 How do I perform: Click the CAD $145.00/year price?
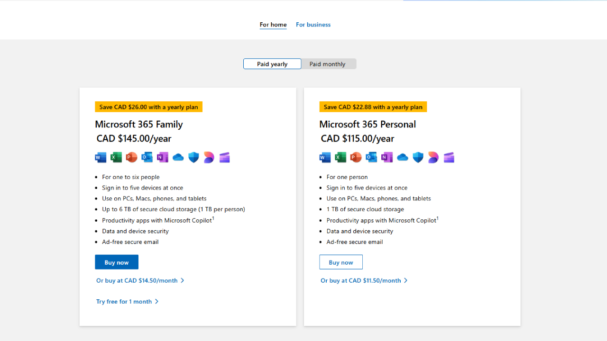[x=134, y=139]
